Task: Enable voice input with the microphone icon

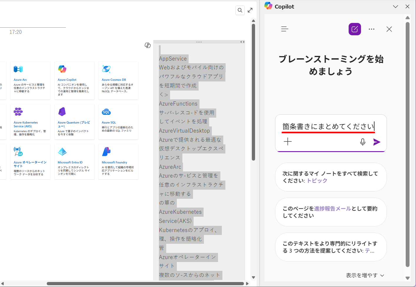Action: click(x=362, y=141)
